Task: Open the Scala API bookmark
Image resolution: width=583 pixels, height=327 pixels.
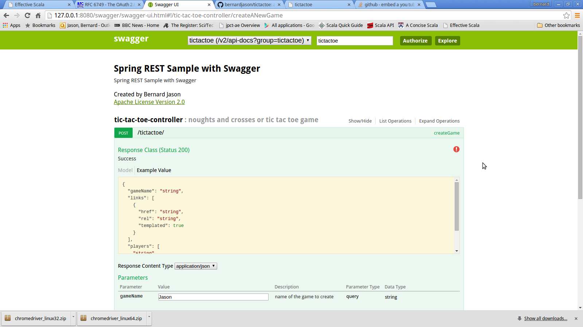Action: [381, 25]
